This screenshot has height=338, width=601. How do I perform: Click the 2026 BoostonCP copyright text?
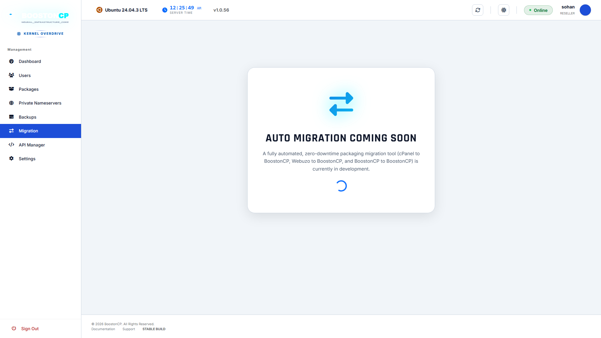(123, 324)
